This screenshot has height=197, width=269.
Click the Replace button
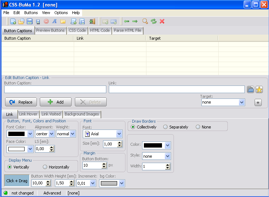(x=21, y=102)
